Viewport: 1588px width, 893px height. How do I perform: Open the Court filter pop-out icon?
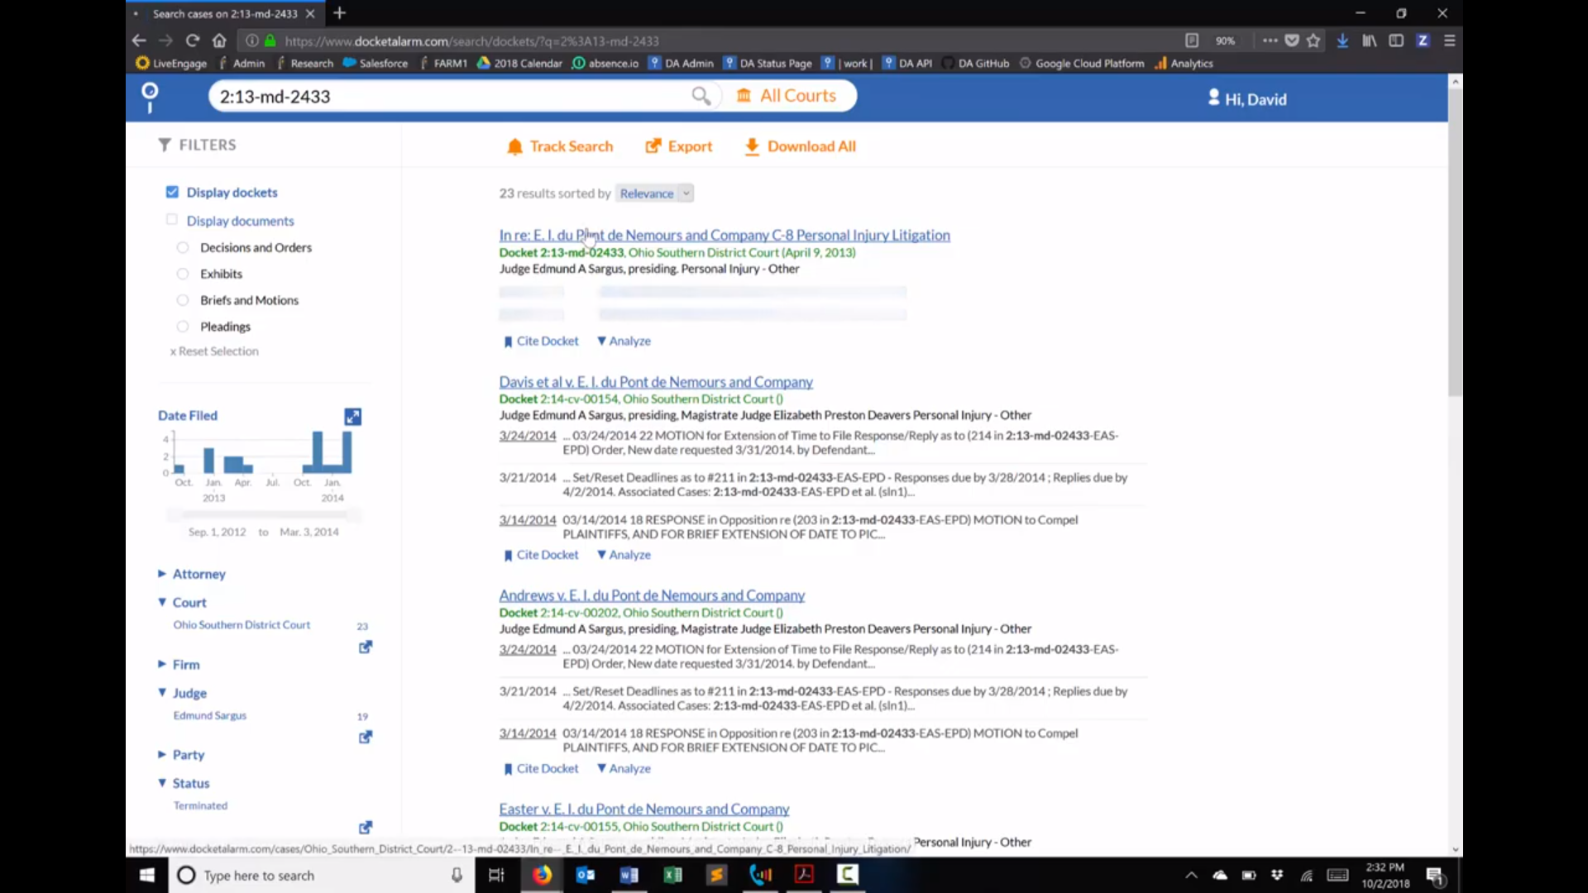coord(365,647)
